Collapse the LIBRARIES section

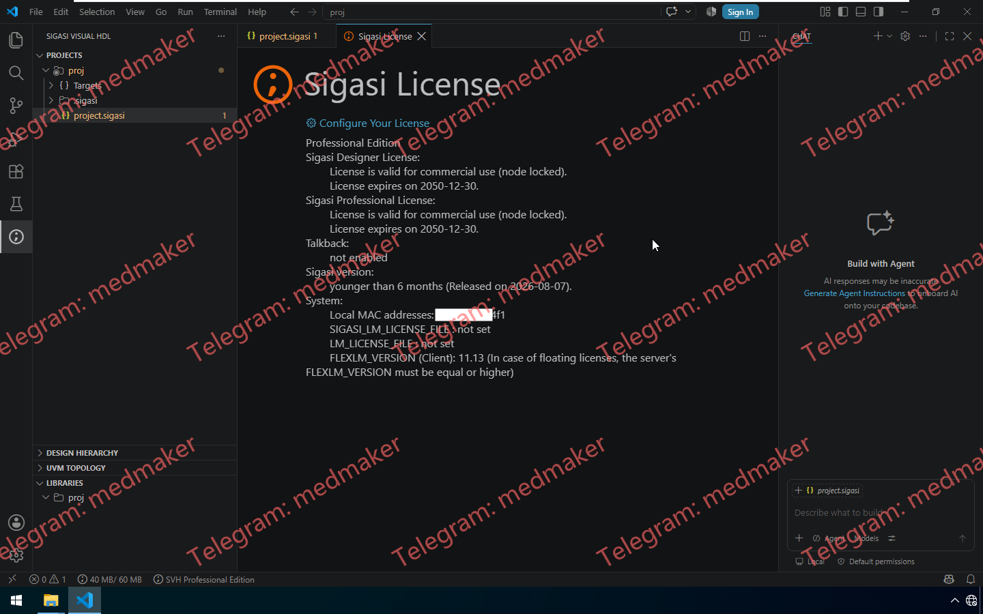click(x=40, y=483)
